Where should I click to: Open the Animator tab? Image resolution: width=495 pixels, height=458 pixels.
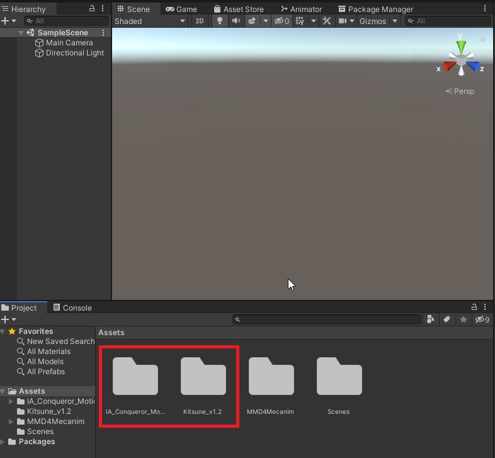(x=302, y=9)
